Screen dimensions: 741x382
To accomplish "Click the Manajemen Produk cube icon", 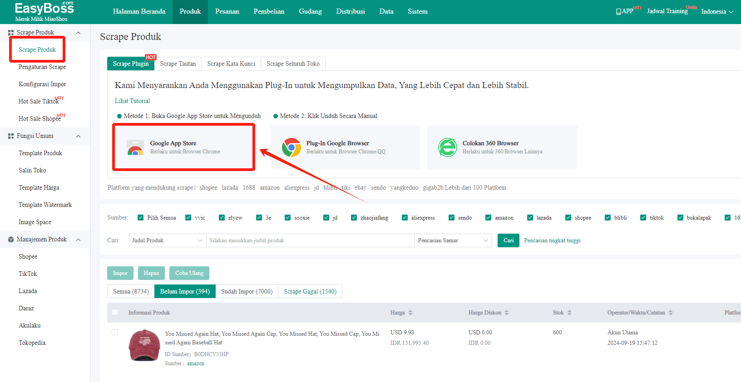I will pos(11,240).
